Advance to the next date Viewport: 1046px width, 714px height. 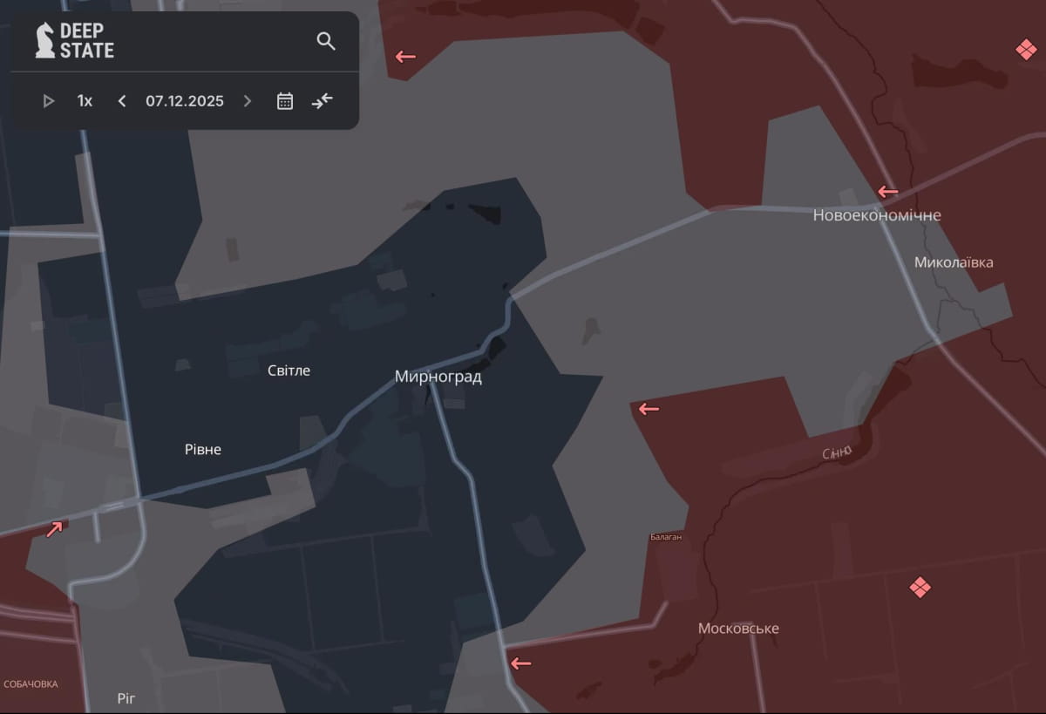click(x=248, y=101)
